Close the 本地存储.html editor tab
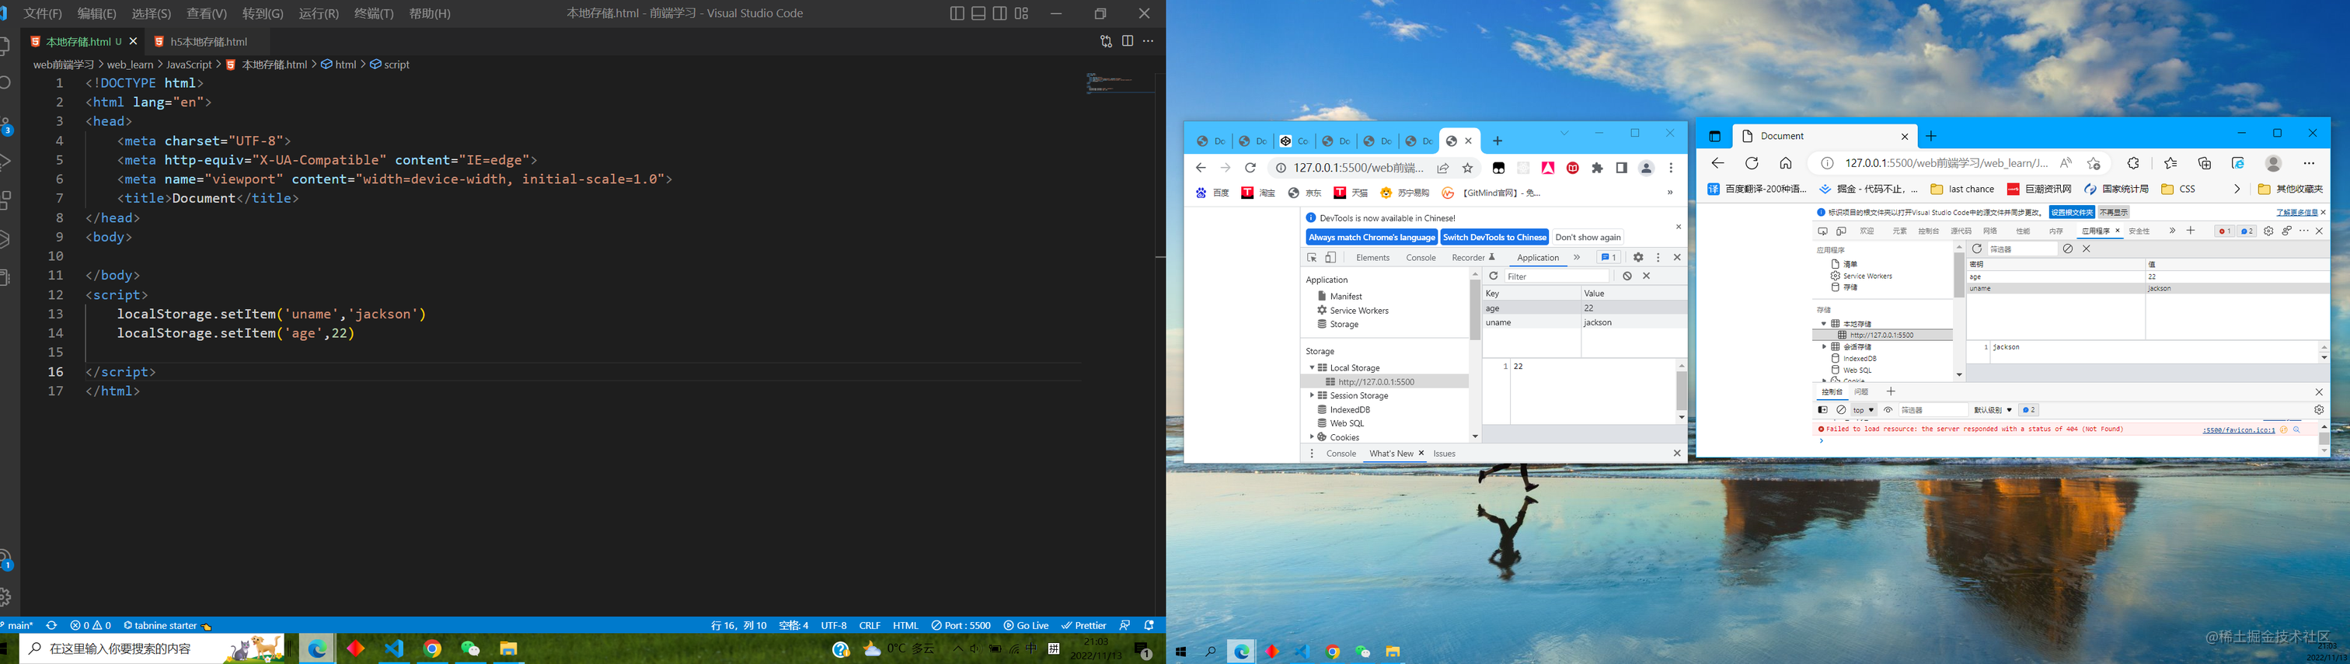Image resolution: width=2350 pixels, height=664 pixels. point(133,41)
